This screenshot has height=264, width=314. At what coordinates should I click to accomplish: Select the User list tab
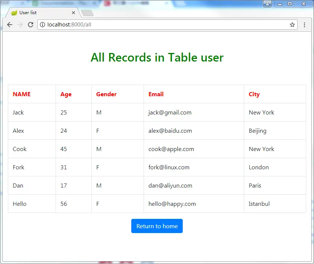click(x=43, y=13)
